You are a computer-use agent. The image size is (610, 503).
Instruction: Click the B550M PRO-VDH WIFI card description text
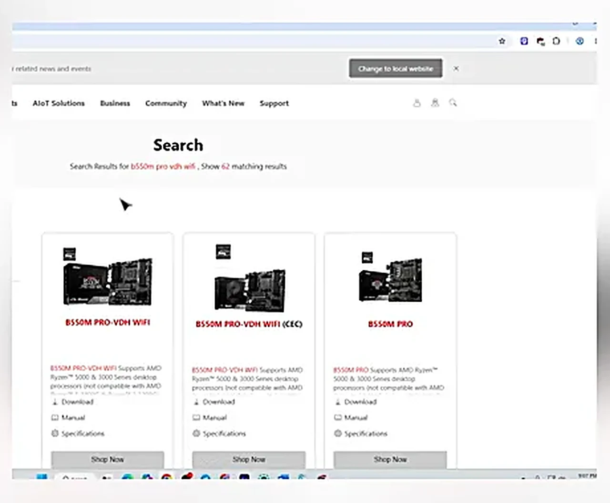point(106,380)
